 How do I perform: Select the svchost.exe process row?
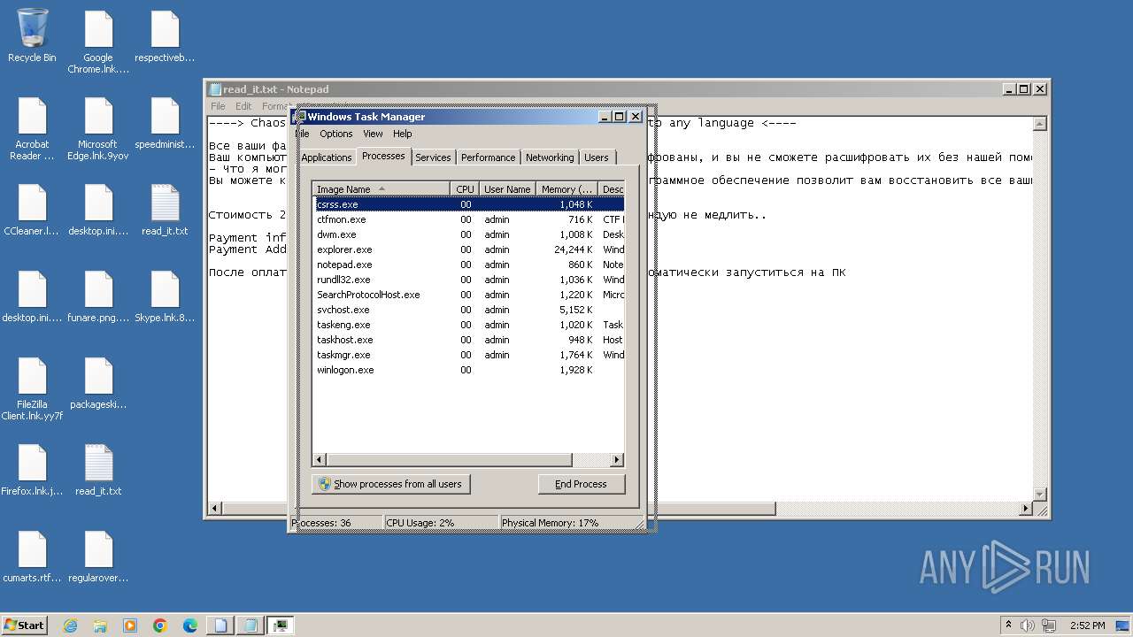click(469, 310)
